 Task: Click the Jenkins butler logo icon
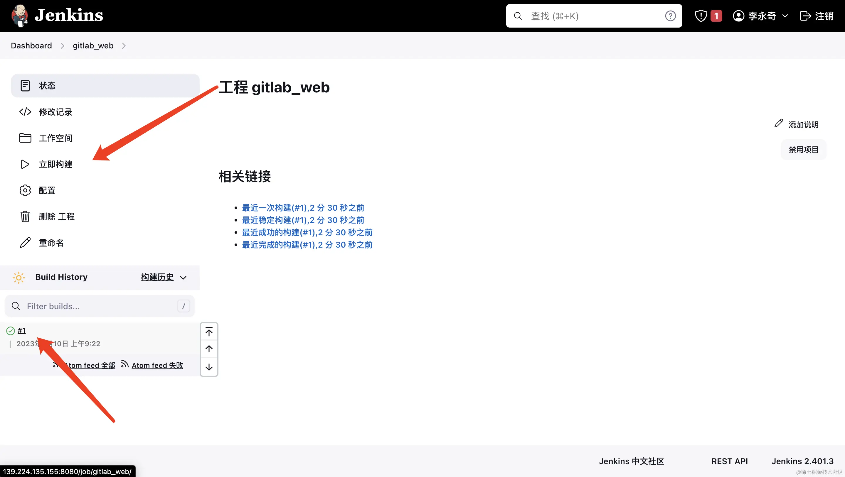(19, 16)
